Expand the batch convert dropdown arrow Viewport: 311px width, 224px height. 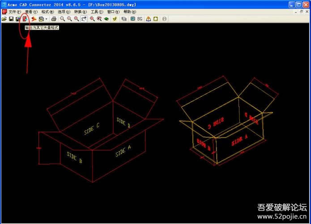coord(47,19)
